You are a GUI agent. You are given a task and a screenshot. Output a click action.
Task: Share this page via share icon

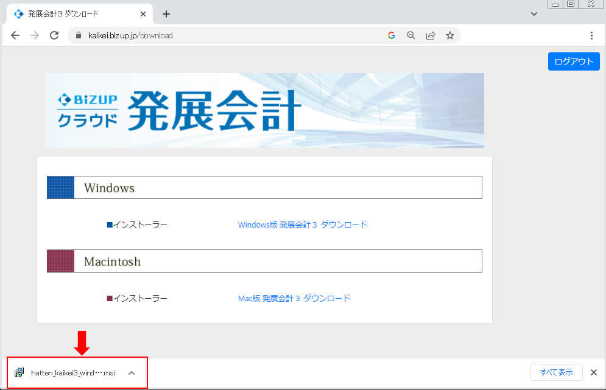tap(431, 35)
